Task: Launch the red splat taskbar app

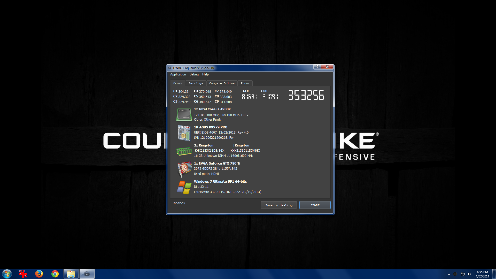Action: 23,274
